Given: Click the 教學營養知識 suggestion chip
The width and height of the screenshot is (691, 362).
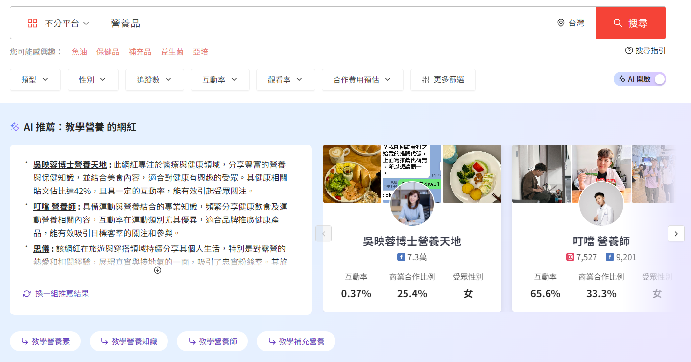Looking at the screenshot, I should (129, 341).
